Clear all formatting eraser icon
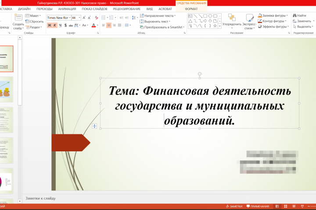Viewport: 316px width, 210px height. [97, 17]
